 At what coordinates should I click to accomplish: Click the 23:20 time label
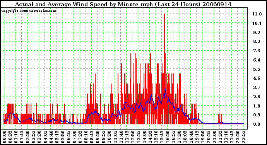coord(238,137)
